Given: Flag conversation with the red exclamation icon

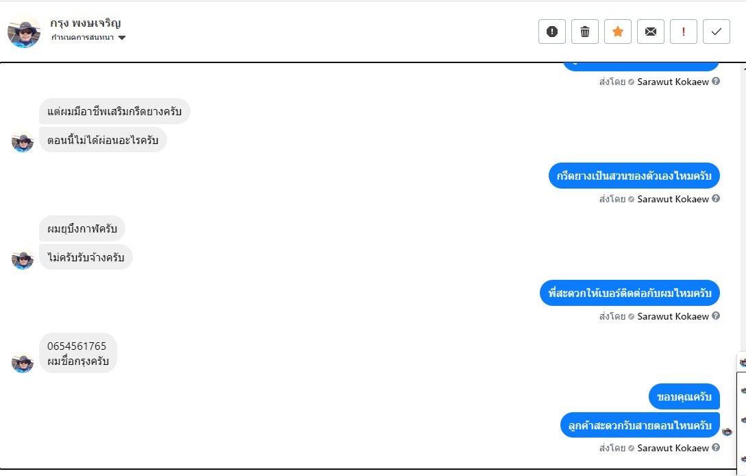Looking at the screenshot, I should [684, 32].
